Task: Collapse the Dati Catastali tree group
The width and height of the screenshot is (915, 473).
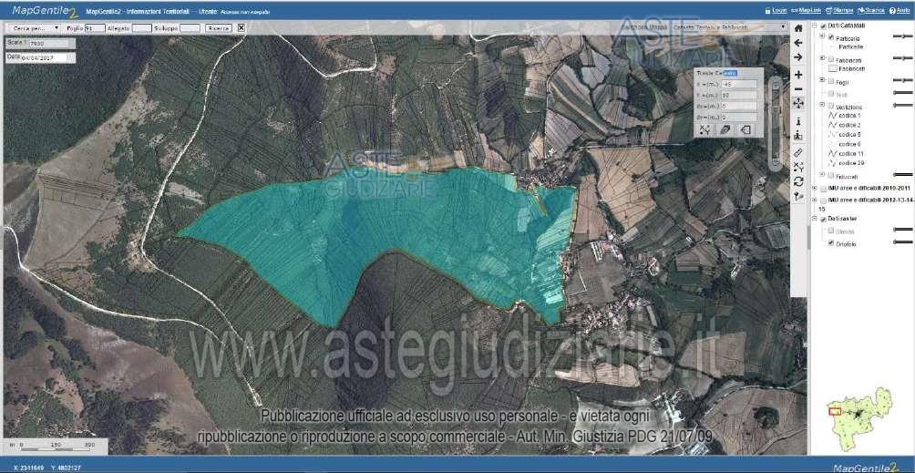Action: [x=814, y=26]
